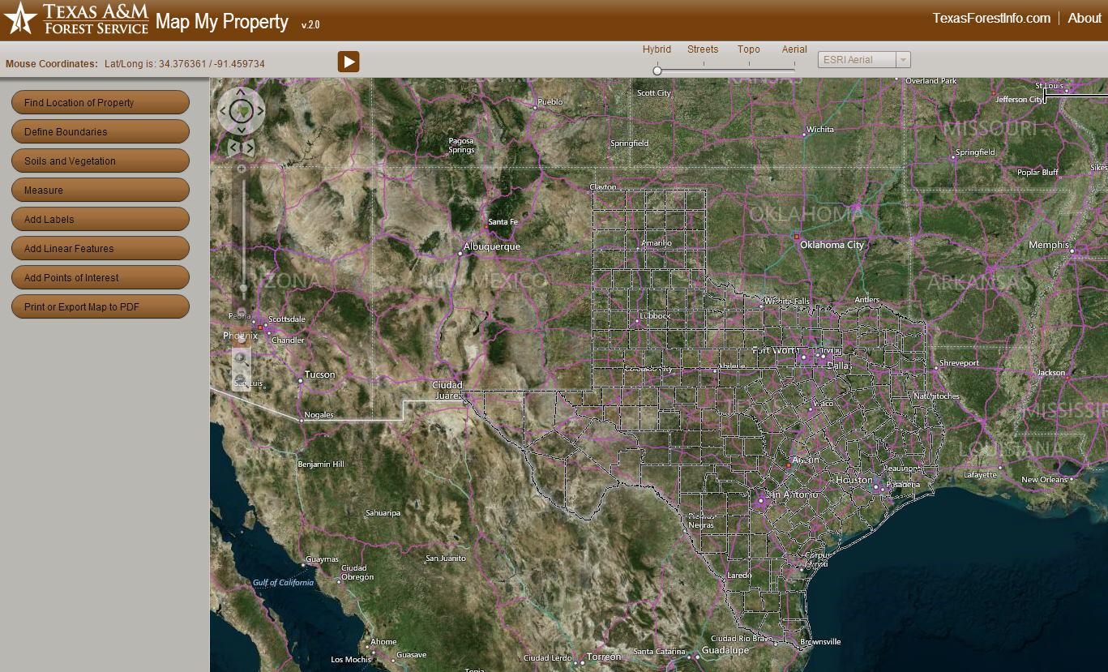The height and width of the screenshot is (672, 1108).
Task: Open the TexasForestInfo.com link
Action: (x=991, y=18)
